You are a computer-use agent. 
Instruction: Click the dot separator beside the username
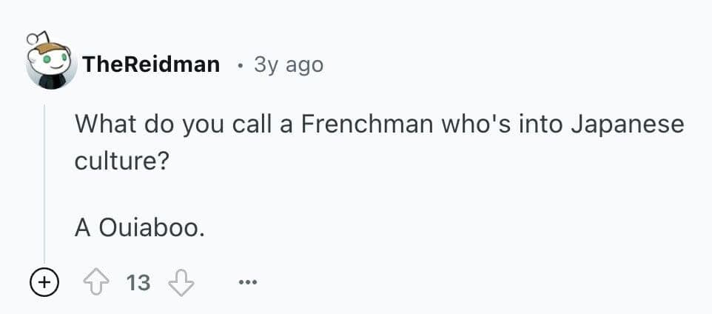coord(238,65)
